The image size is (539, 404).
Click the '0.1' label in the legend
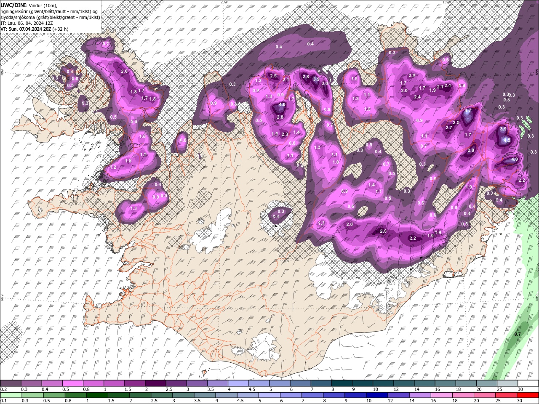tap(4, 401)
